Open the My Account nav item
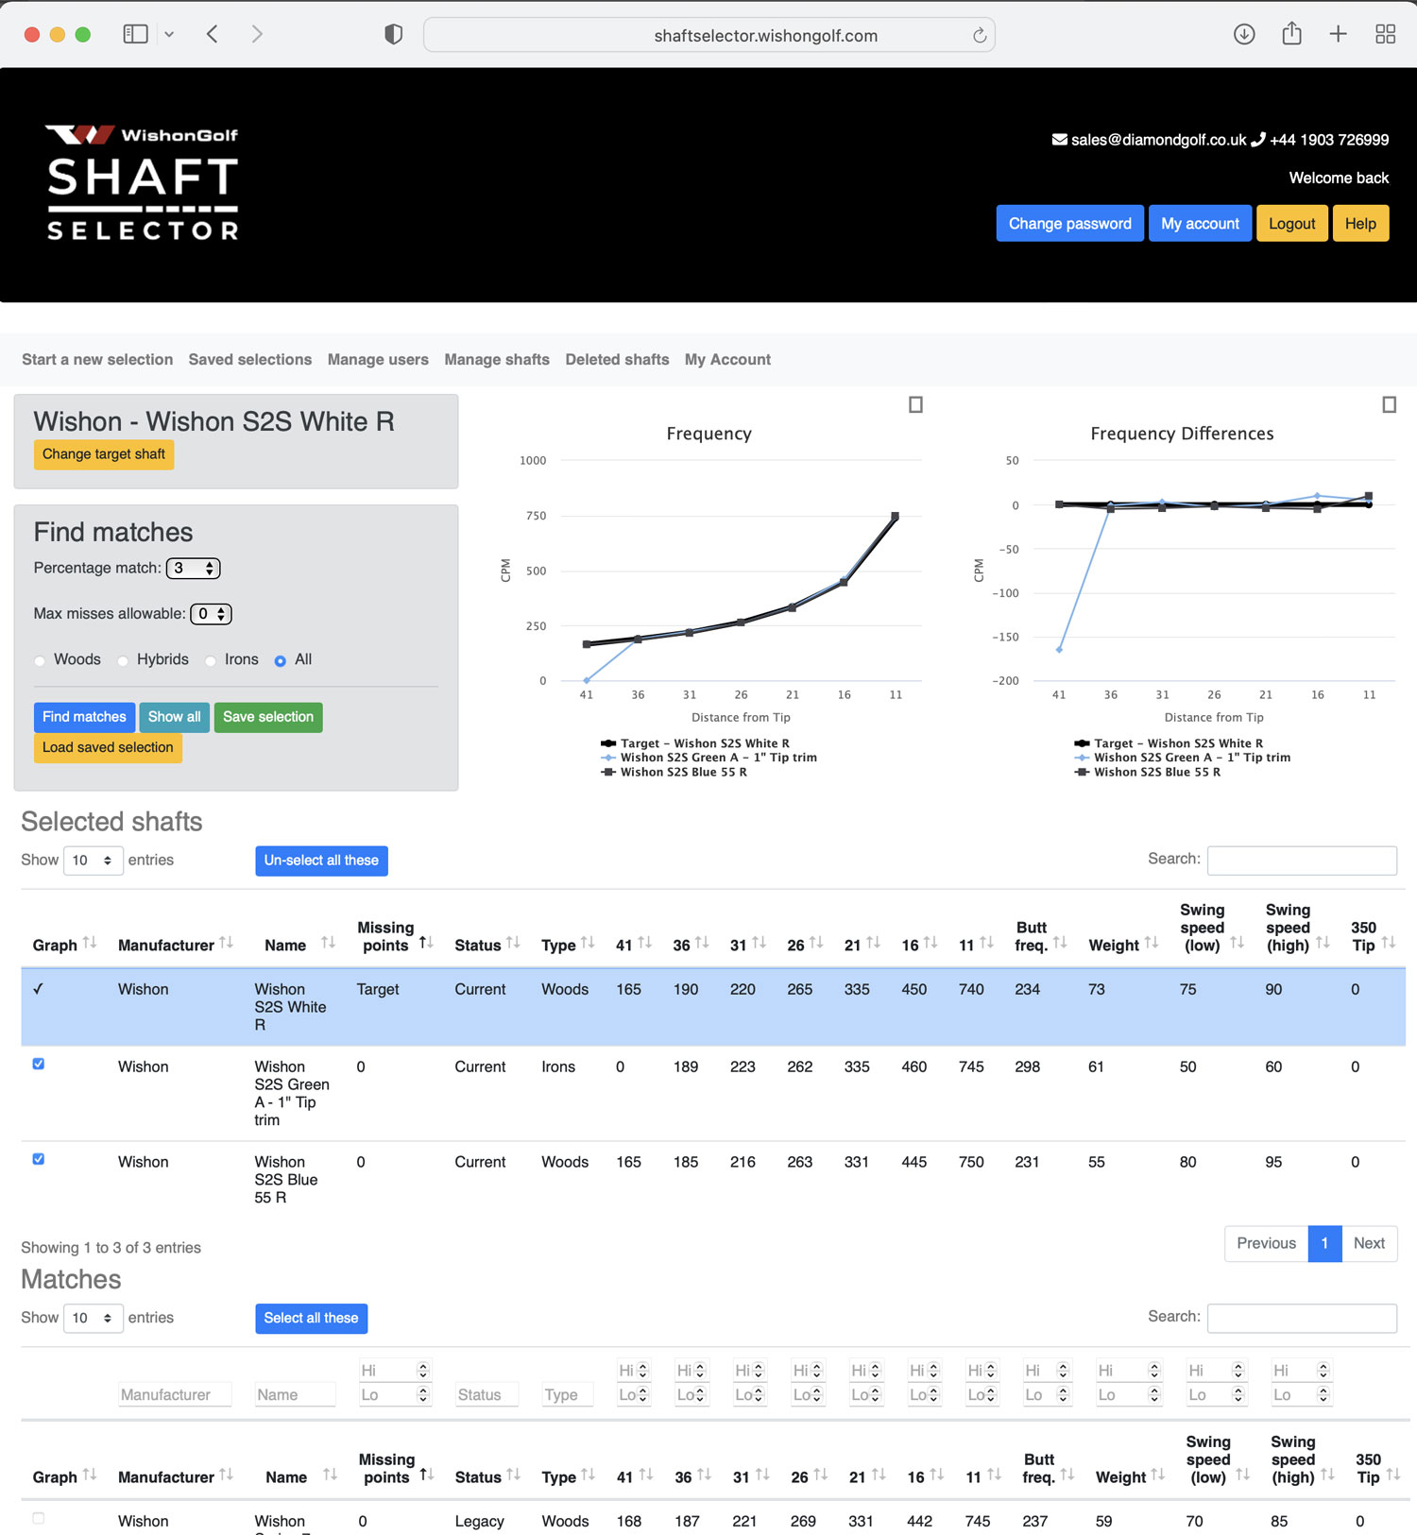1417x1535 pixels. click(x=727, y=360)
